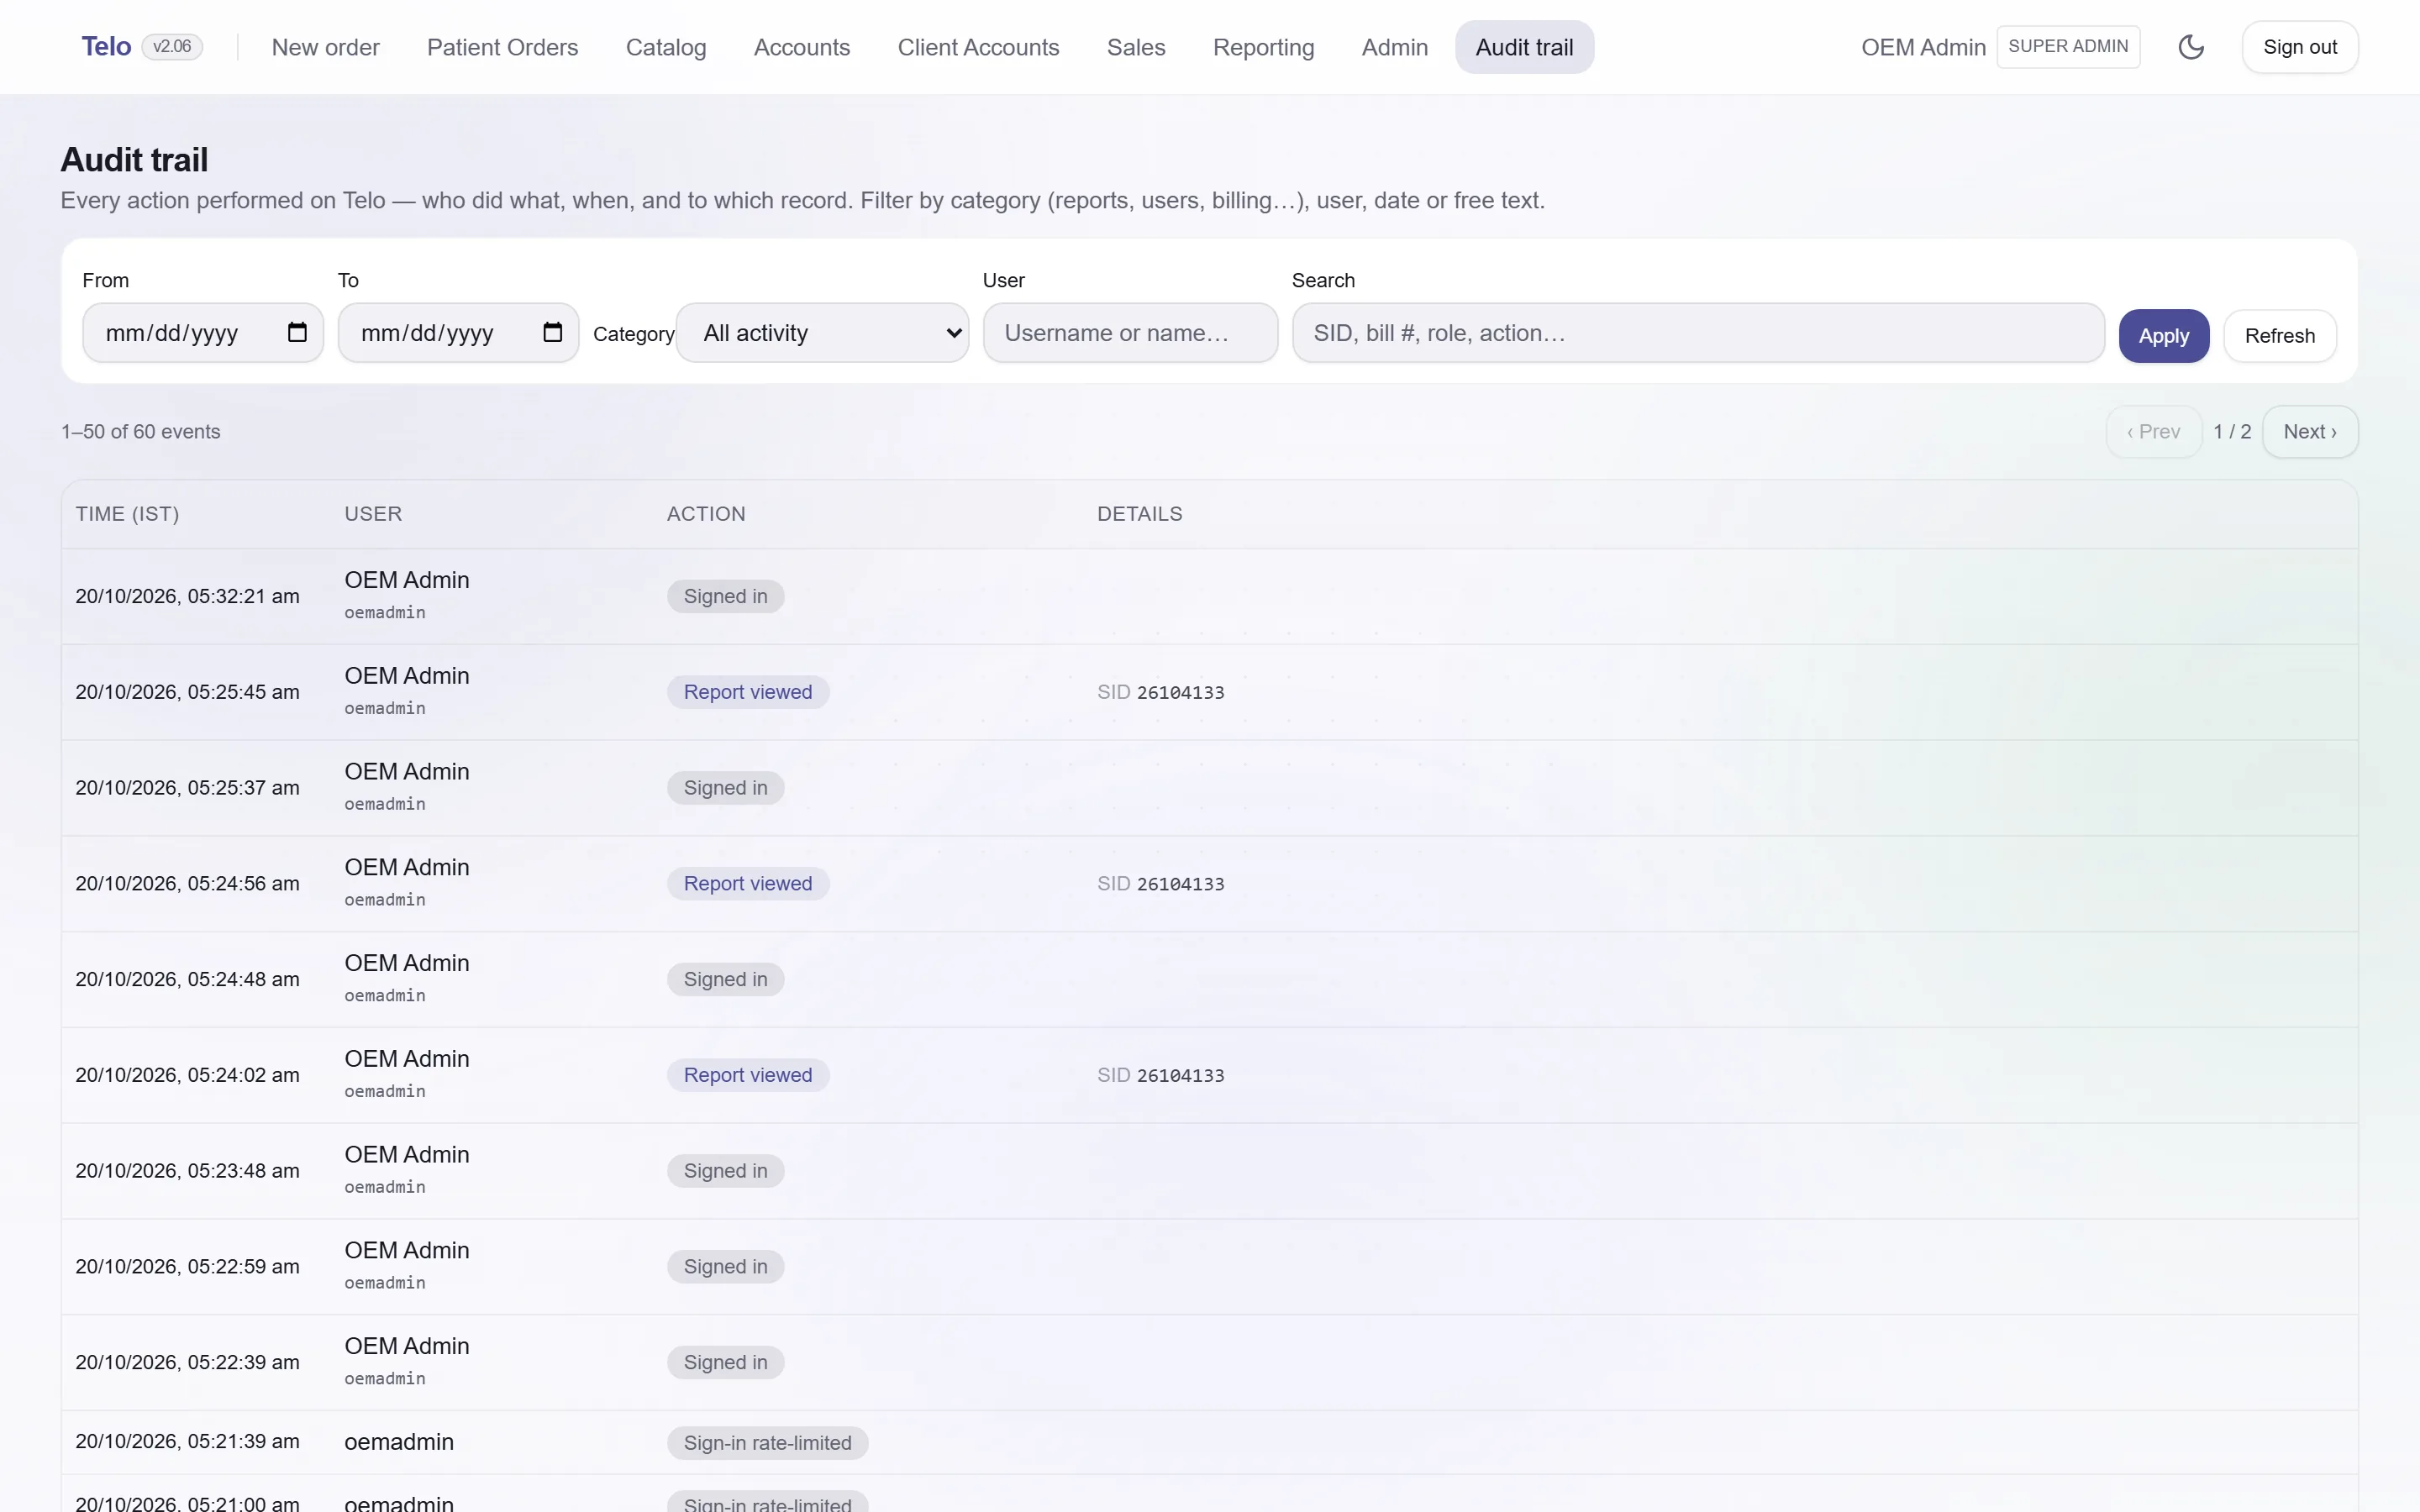Screen dimensions: 2420x1512
Task: Open the Category All activity dropdown
Action: pos(822,333)
